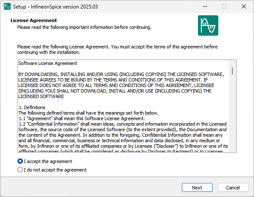Close the InfineonSpice Setup window
The height and width of the screenshot is (197, 254).
coord(244,6)
